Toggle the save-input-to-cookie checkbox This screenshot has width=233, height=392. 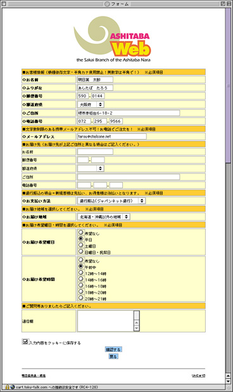pos(25,341)
